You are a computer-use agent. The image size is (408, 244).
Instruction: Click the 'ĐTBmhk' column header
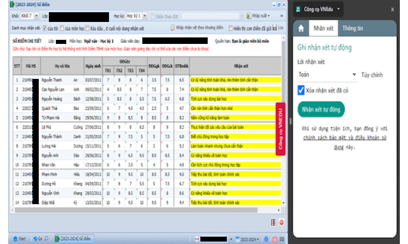(x=182, y=66)
